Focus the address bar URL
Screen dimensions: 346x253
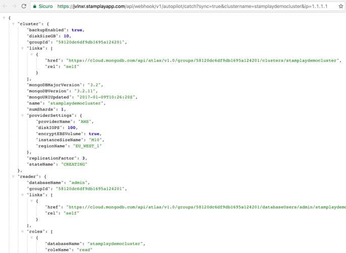pos(192,7)
